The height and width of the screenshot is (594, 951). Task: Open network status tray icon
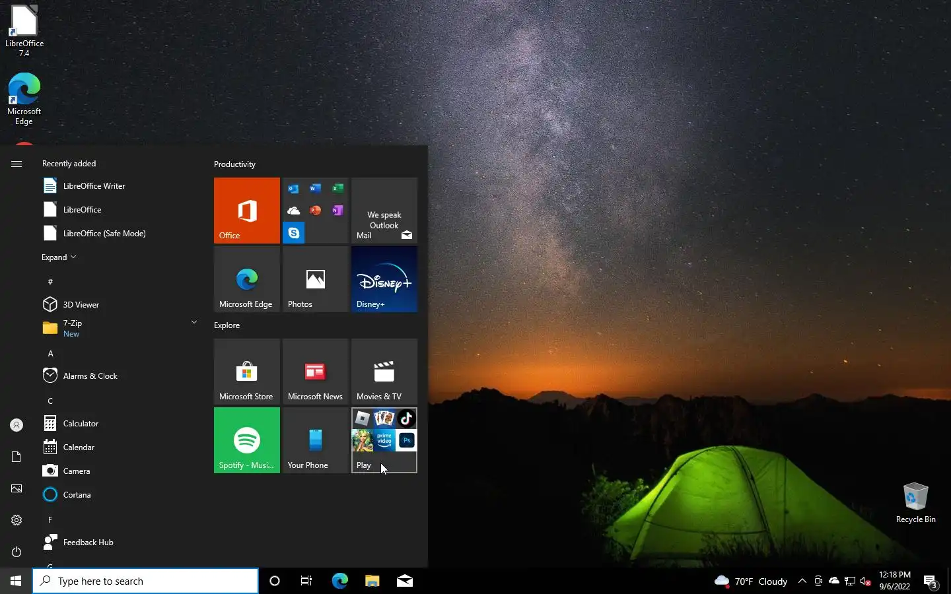tap(850, 581)
